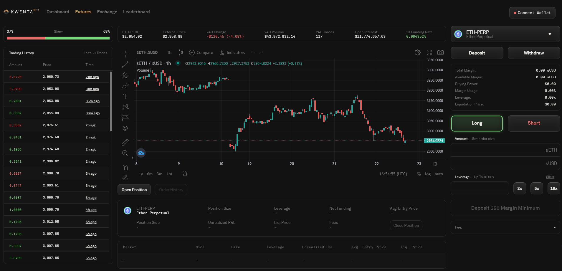562x271 pixels.
Task: Toggle lock-drawing pencil mode
Action: pyautogui.click(x=125, y=177)
